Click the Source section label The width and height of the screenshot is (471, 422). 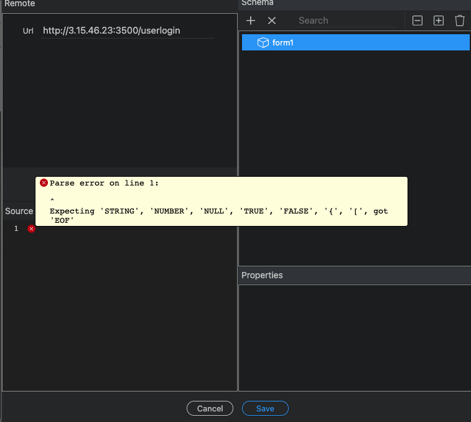(19, 211)
